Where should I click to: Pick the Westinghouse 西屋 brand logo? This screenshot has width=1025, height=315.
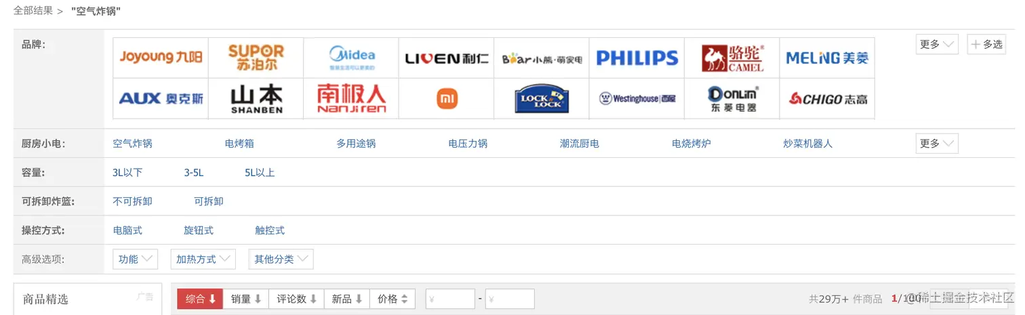point(637,99)
